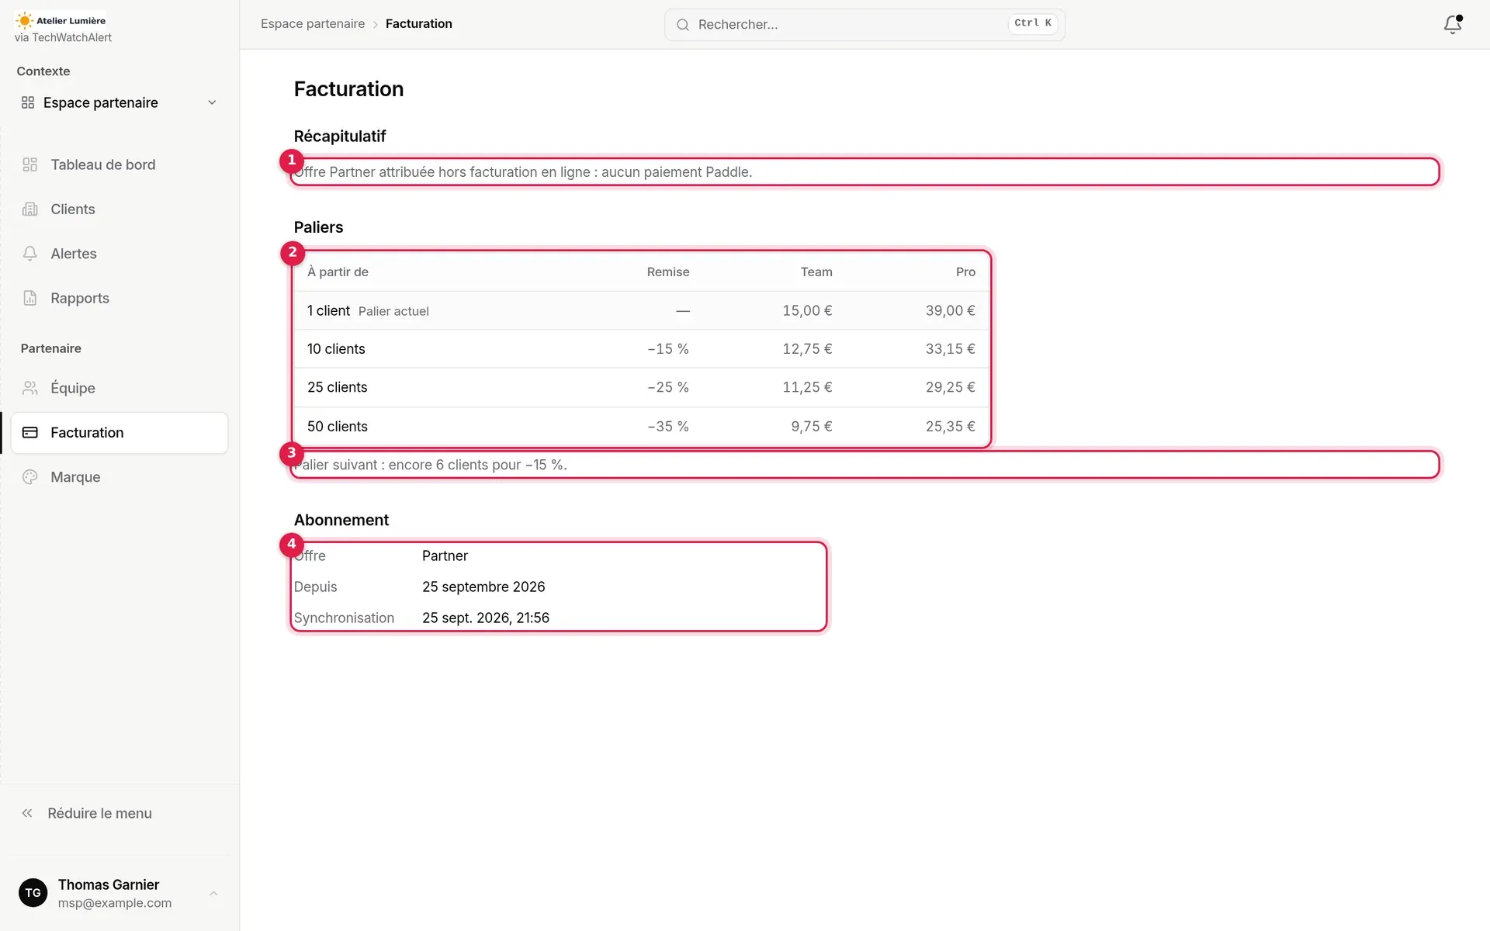Image resolution: width=1490 pixels, height=931 pixels.
Task: Click the '10 clients' tier row
Action: click(x=641, y=349)
